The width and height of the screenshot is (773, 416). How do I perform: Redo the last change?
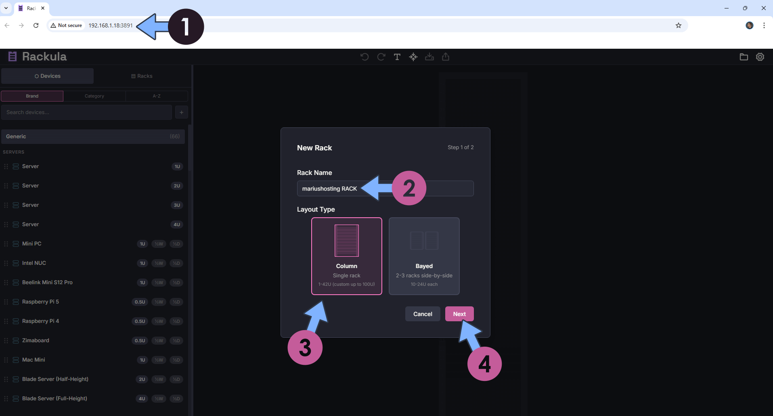(x=381, y=57)
